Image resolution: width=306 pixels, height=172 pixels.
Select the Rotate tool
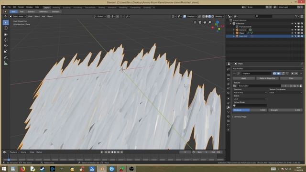(6, 46)
